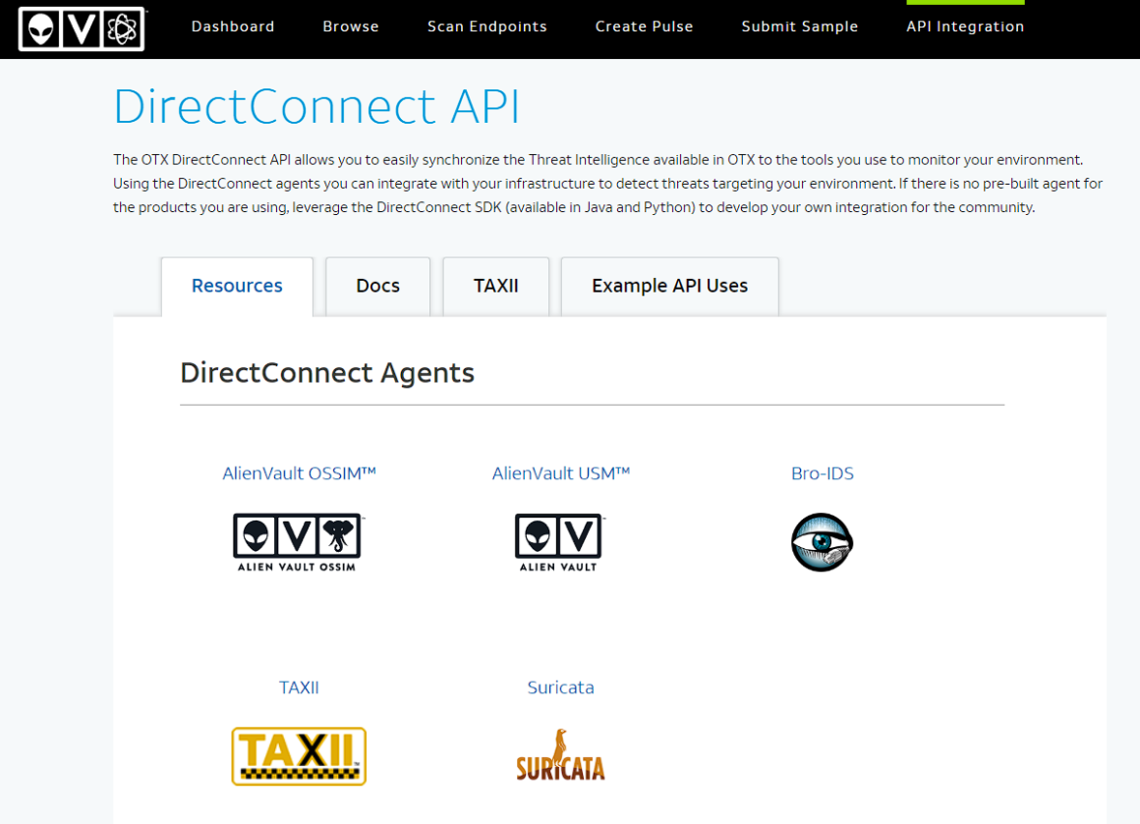Open the Bro-IDS agent link
The height and width of the screenshot is (824, 1140).
[822, 473]
